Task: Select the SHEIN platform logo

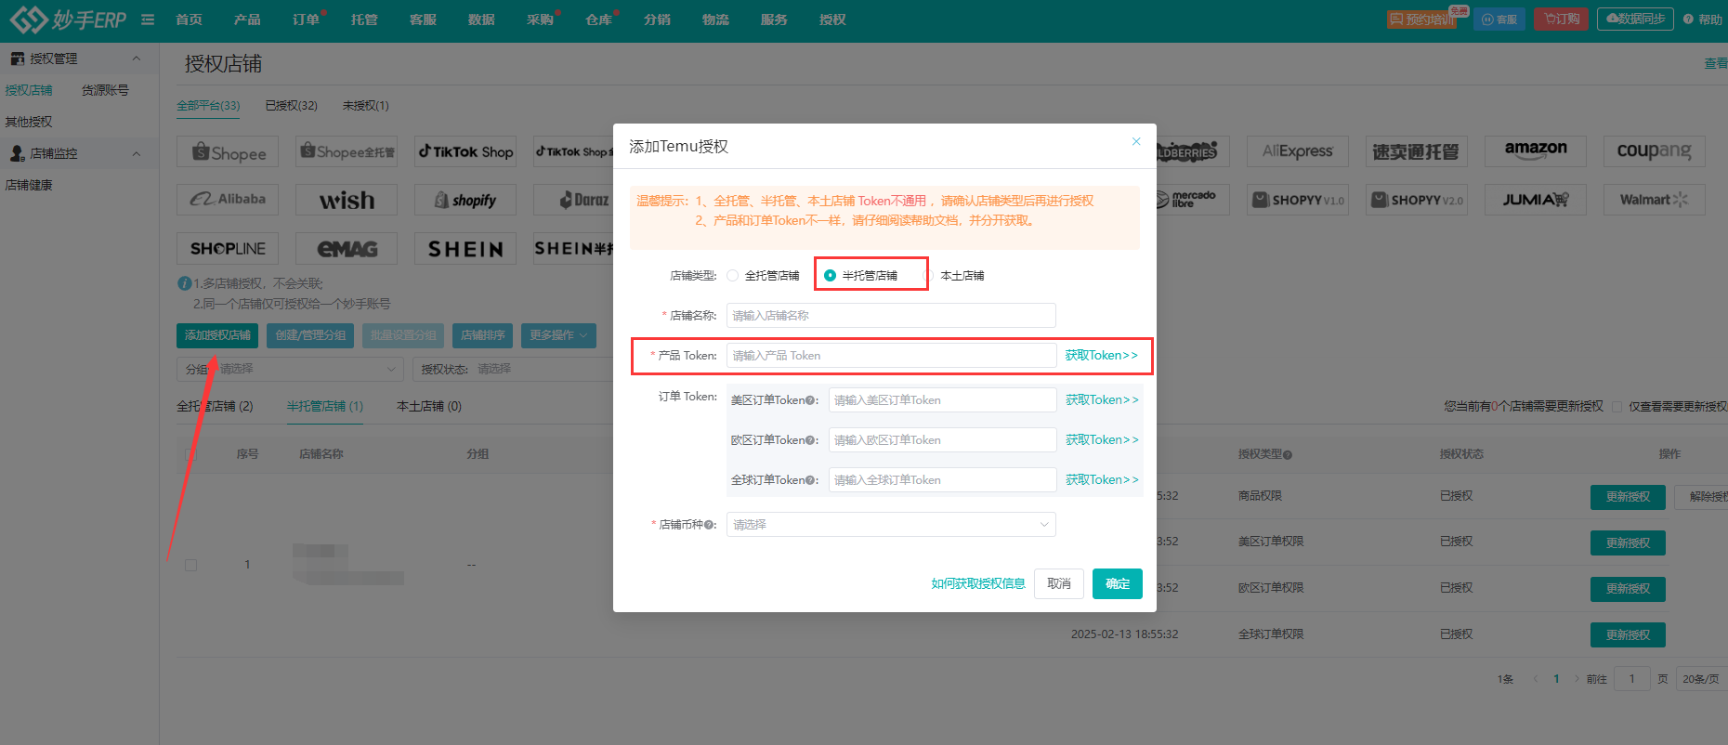Action: (465, 248)
